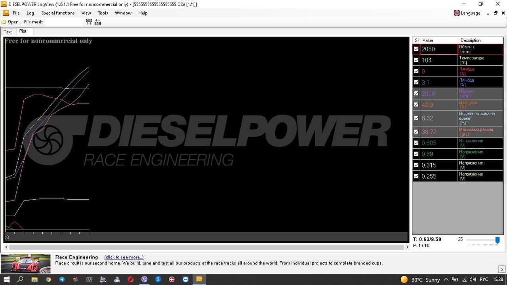The width and height of the screenshot is (507, 285).
Task: Open the battery status tray icon
Action: [x=455, y=279]
